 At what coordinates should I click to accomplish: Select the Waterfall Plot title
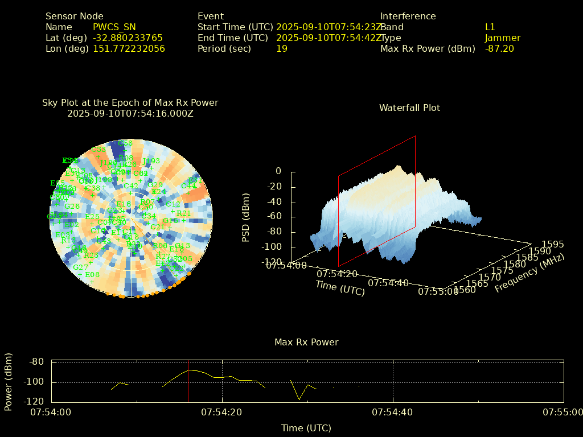[x=409, y=108]
